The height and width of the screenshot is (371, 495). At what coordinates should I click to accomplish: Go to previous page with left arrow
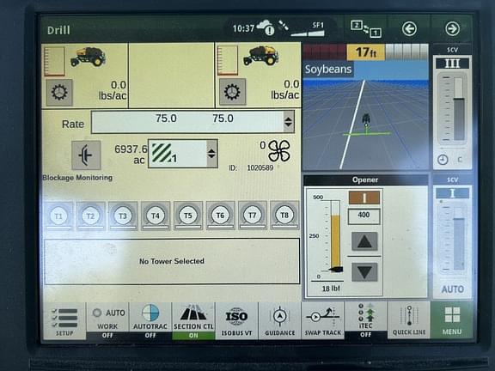pyautogui.click(x=409, y=29)
